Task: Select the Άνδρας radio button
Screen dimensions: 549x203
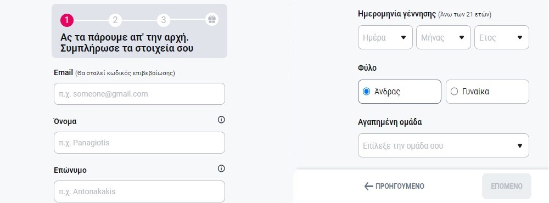Action: [x=366, y=92]
